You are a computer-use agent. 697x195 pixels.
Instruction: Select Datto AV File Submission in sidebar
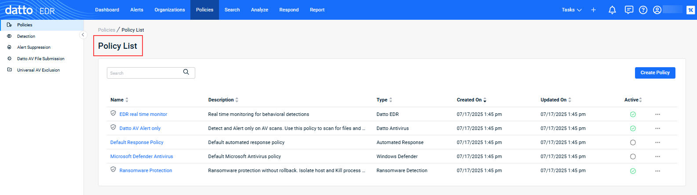40,59
